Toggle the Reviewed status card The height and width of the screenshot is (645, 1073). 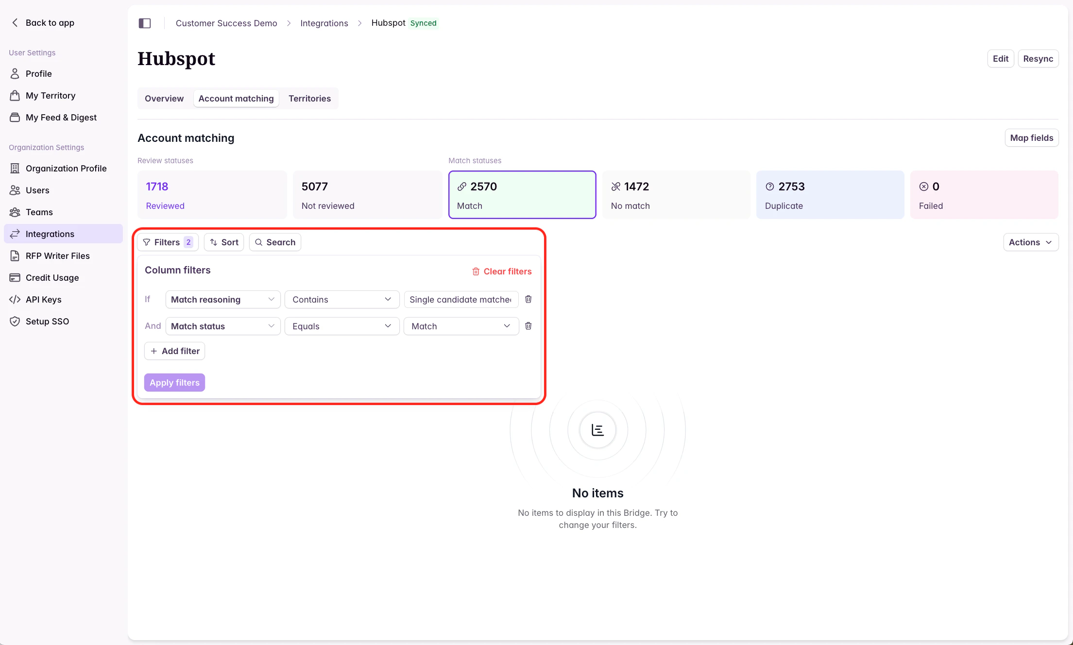[212, 195]
